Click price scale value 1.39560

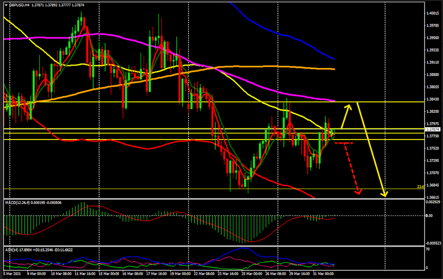pos(433,38)
